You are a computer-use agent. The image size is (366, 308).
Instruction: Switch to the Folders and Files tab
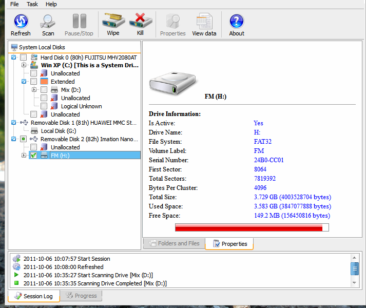pyautogui.click(x=175, y=243)
